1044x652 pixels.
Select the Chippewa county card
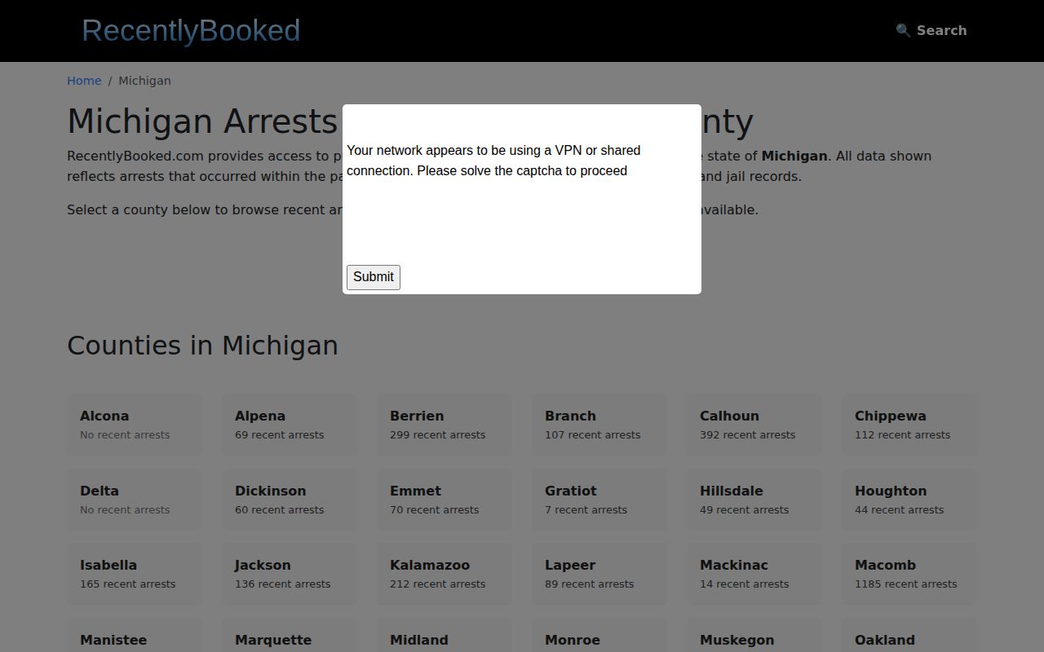pyautogui.click(x=909, y=425)
